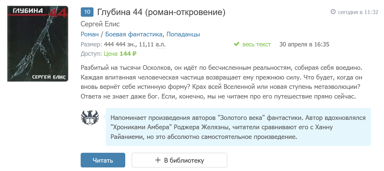Click the annotation text starting with Разбитый

[x=221, y=82]
